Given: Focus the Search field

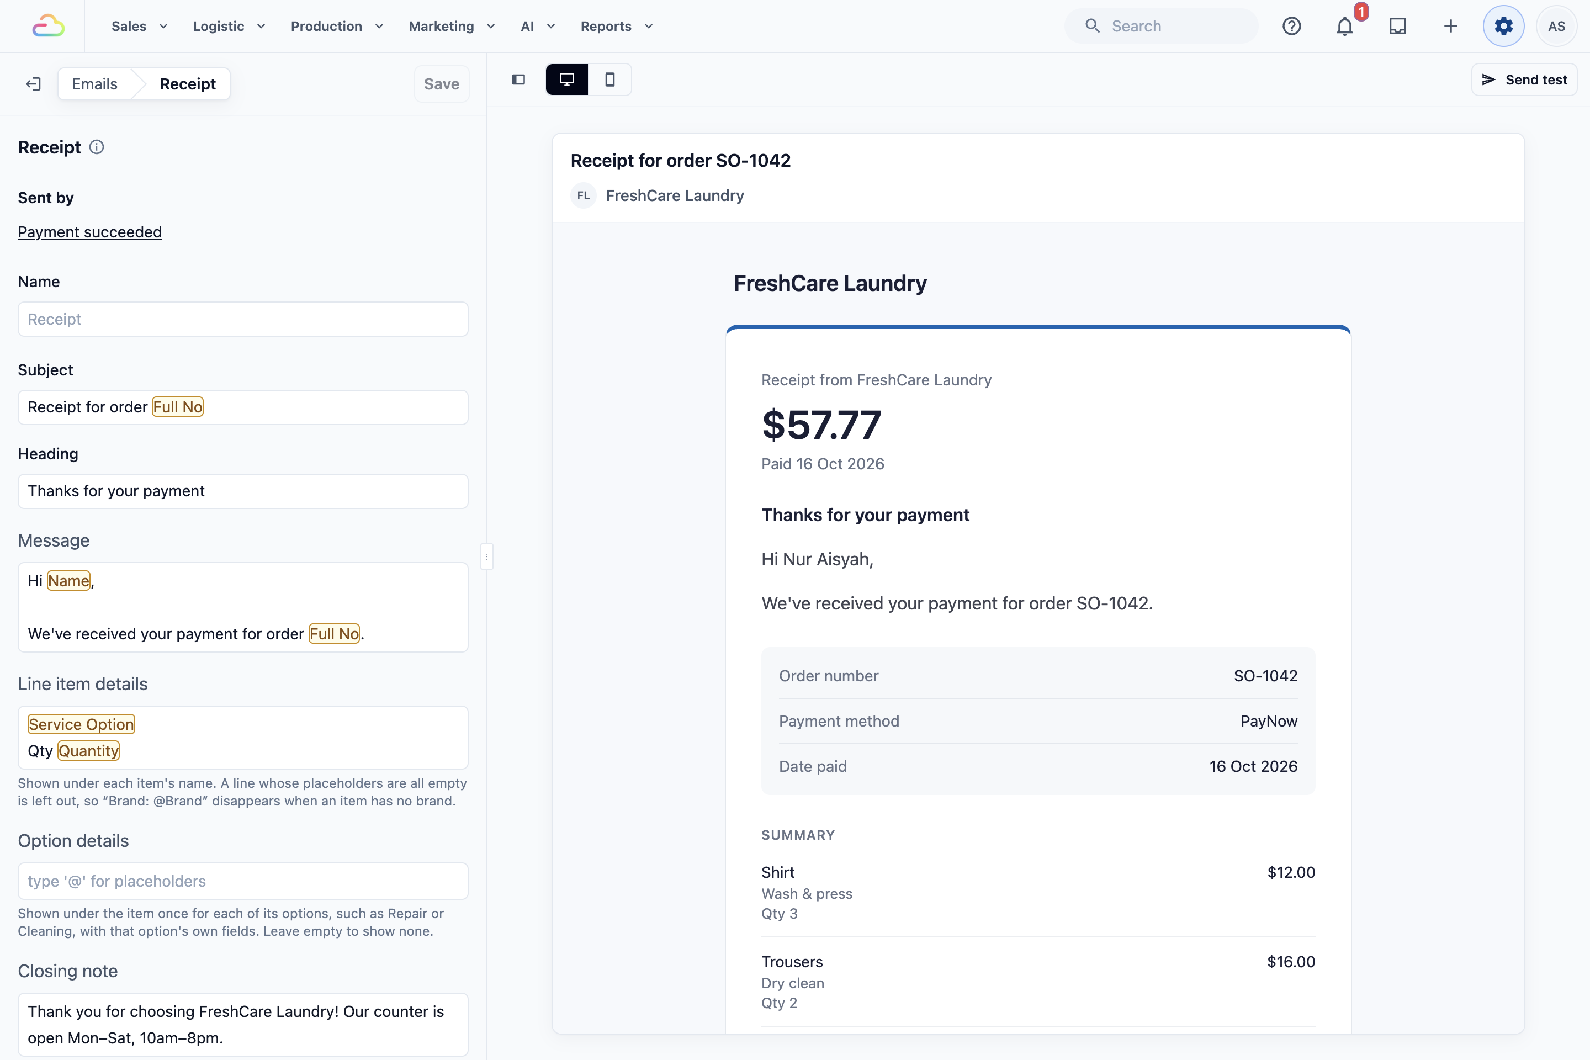Looking at the screenshot, I should point(1160,26).
